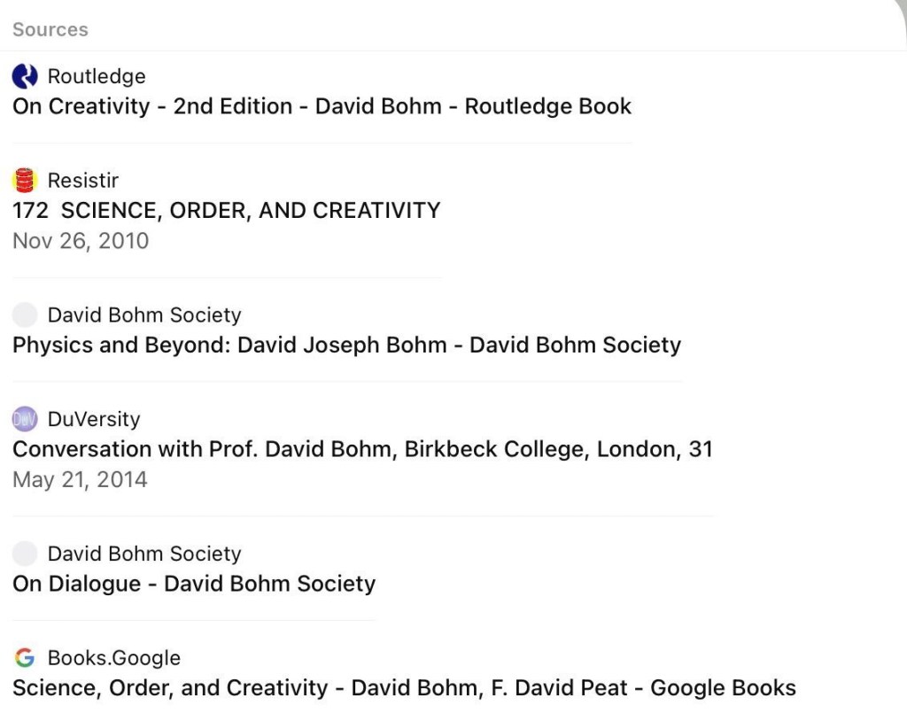The image size is (907, 721).
Task: Click the Books.Google source name
Action: (x=114, y=658)
